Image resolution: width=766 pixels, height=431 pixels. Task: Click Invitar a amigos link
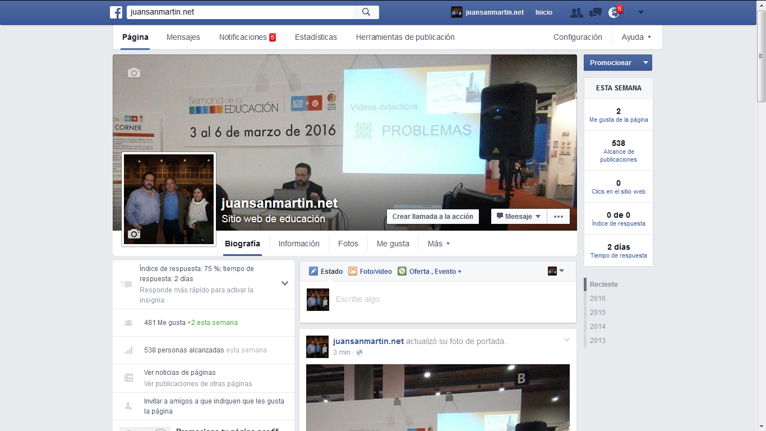click(x=214, y=406)
